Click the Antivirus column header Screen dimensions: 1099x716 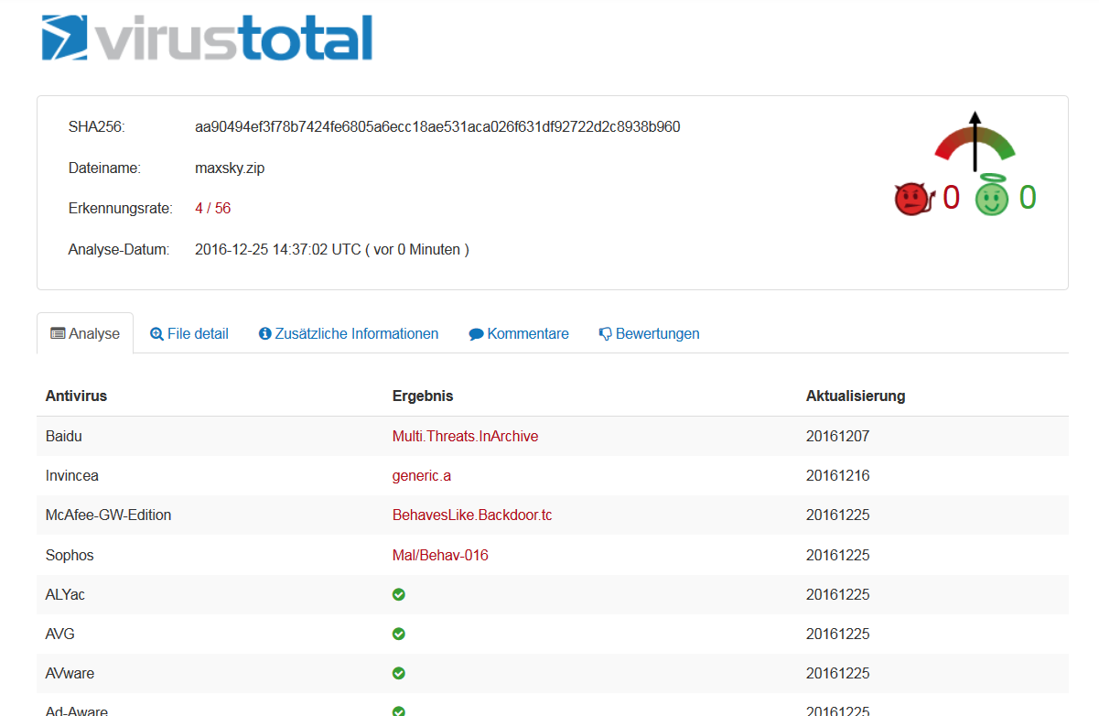76,396
